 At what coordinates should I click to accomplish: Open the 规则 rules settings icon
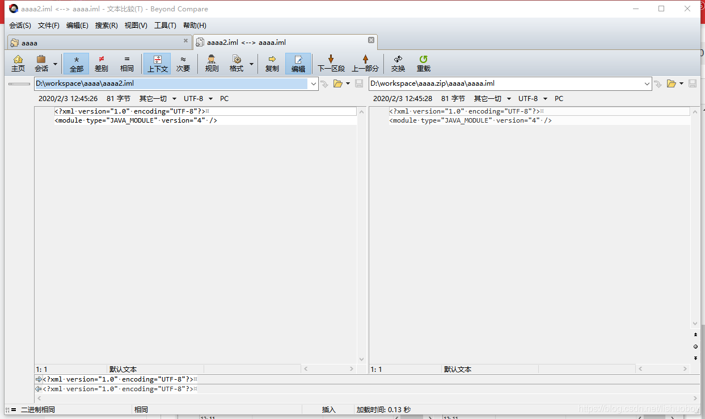211,63
